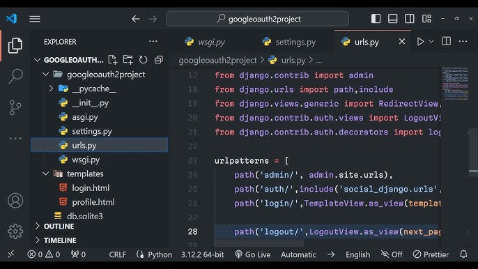
Task: Split the editor to the right
Action: 446,41
